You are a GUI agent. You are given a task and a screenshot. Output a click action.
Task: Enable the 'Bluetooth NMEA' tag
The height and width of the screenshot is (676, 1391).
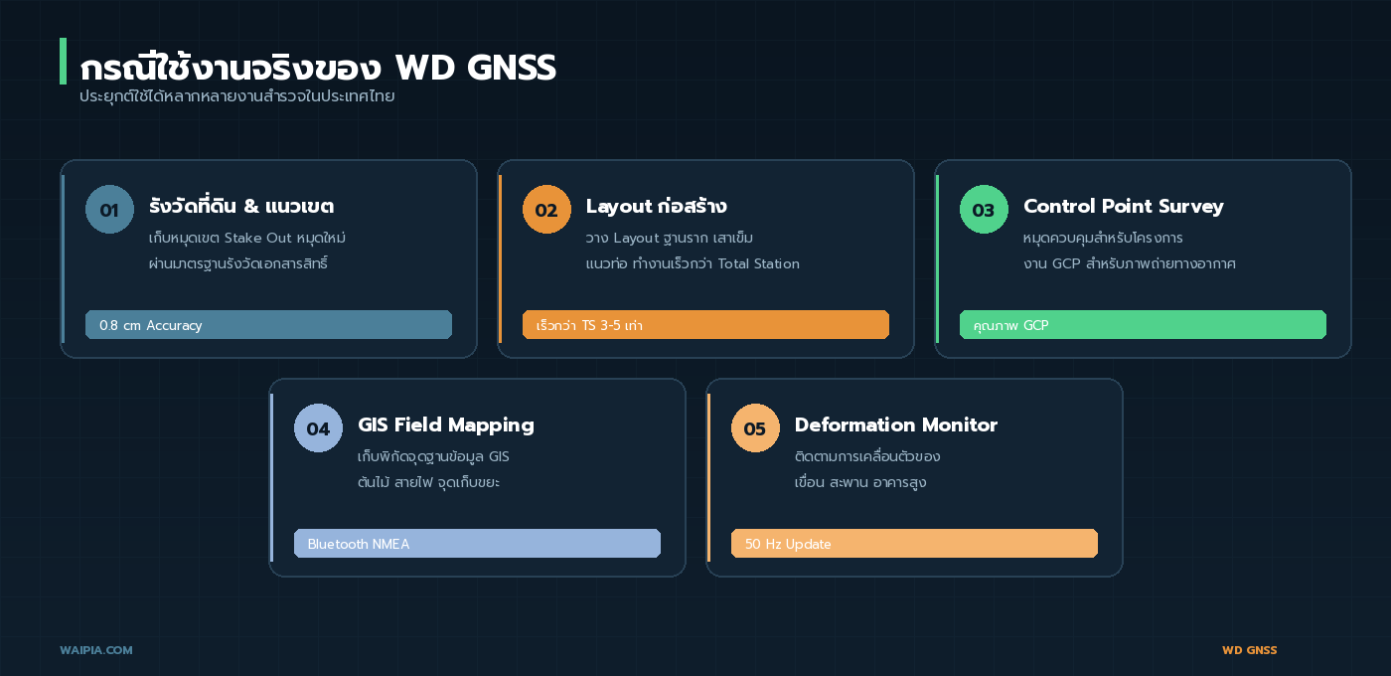tap(477, 543)
